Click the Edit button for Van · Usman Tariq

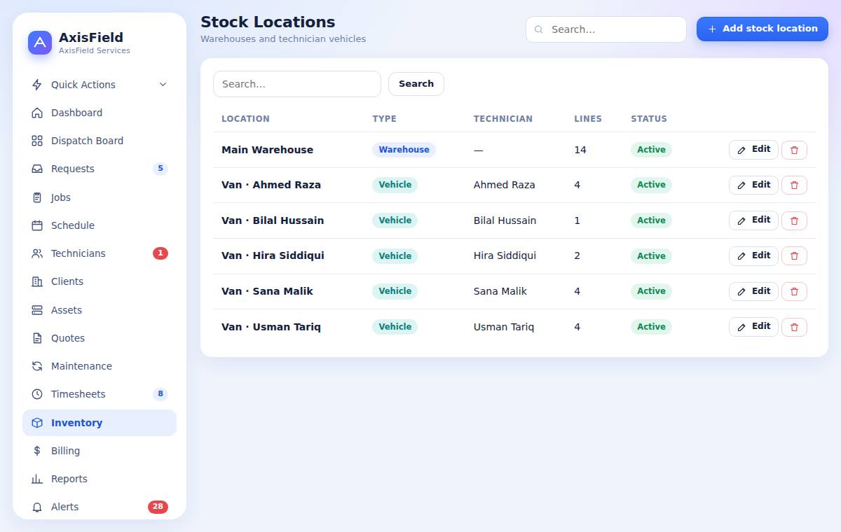[753, 327]
